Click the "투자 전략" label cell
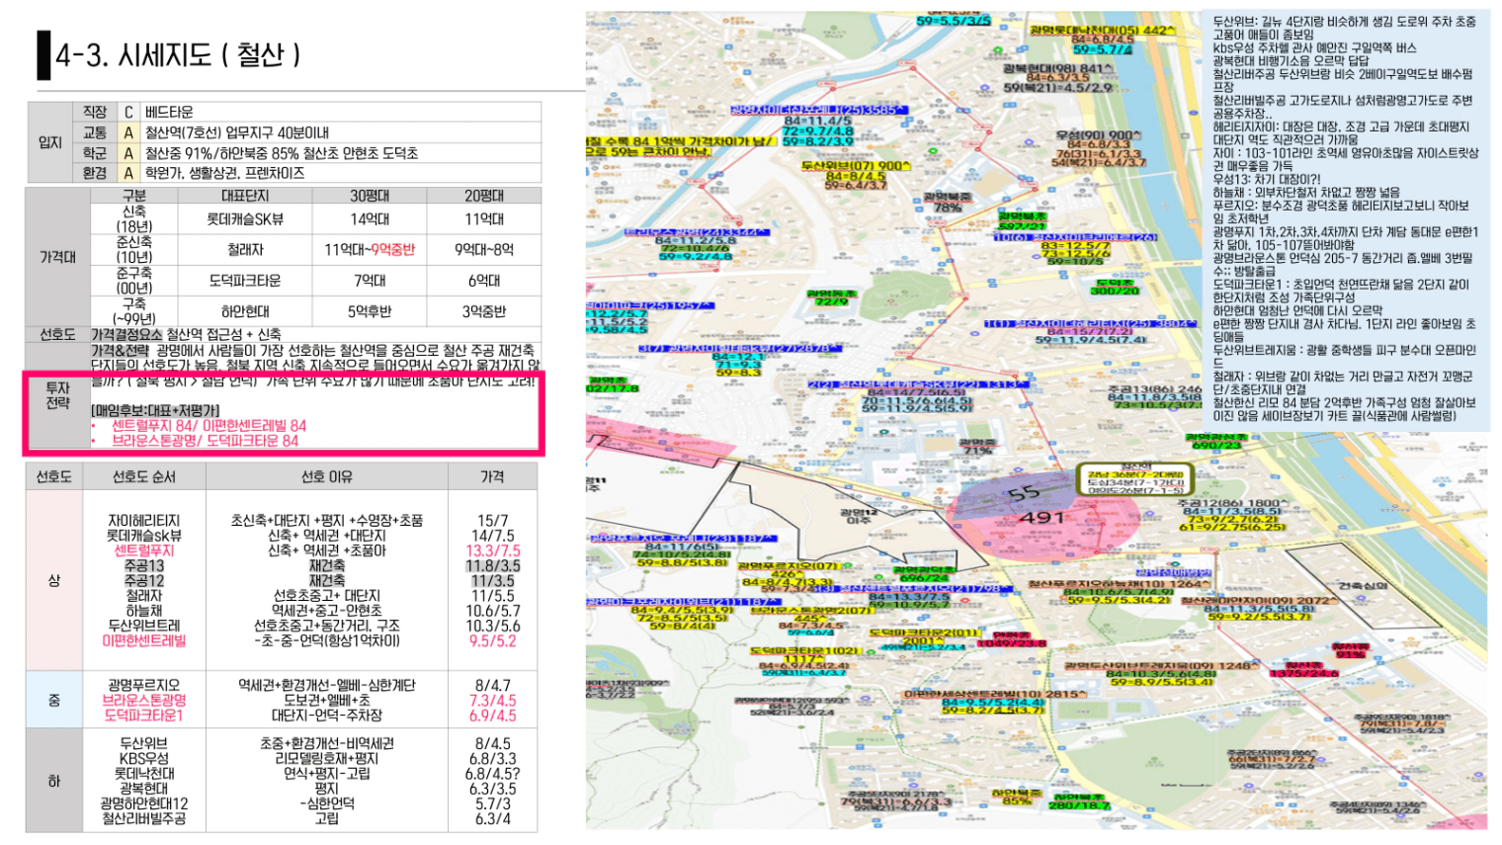Image resolution: width=1502 pixels, height=845 pixels. [58, 395]
